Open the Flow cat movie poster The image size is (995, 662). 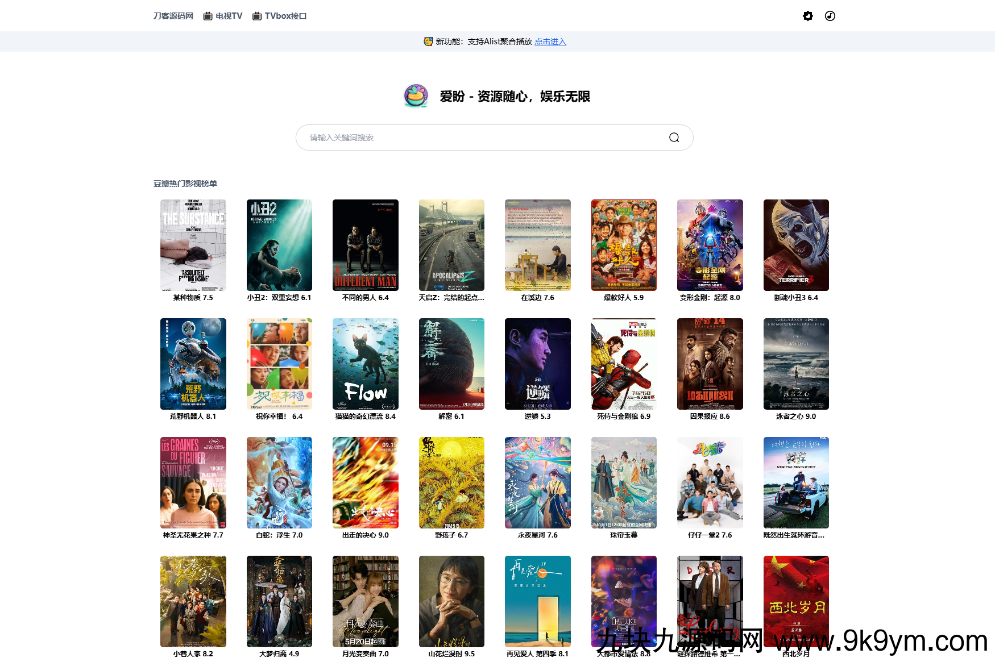point(365,364)
